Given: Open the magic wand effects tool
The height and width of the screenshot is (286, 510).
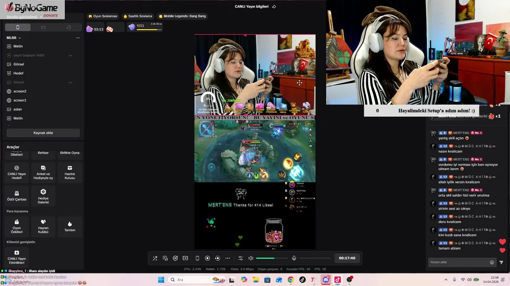Looking at the screenshot, I should click(x=155, y=258).
